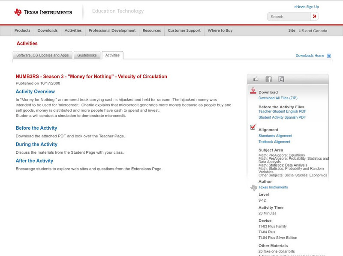Click the Activity Overview heading
Viewport: 343px width, 256px height.
click(x=35, y=92)
